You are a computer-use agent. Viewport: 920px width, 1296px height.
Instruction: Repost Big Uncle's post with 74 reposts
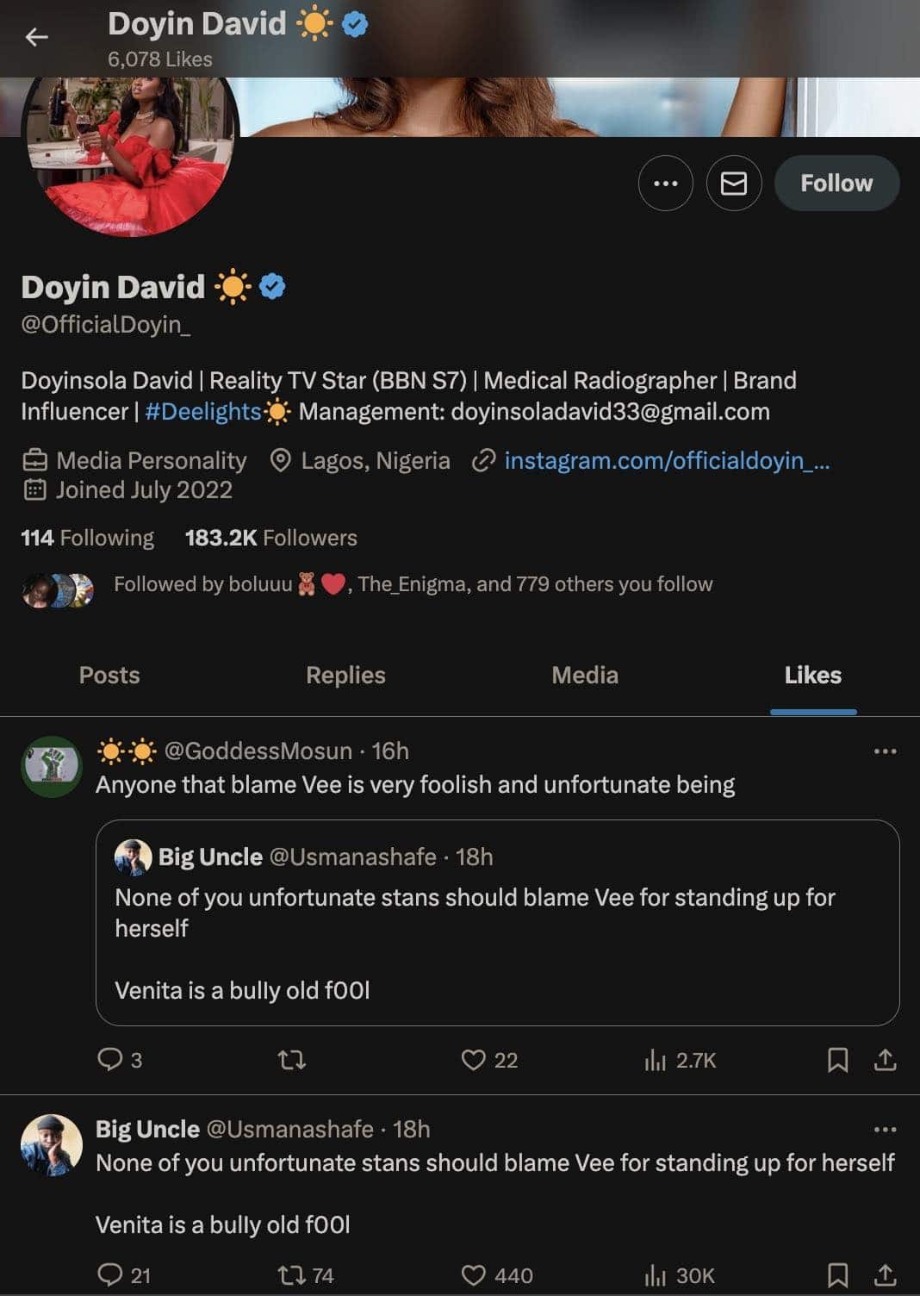(292, 1274)
